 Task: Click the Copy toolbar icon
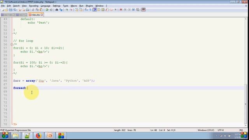37,10
